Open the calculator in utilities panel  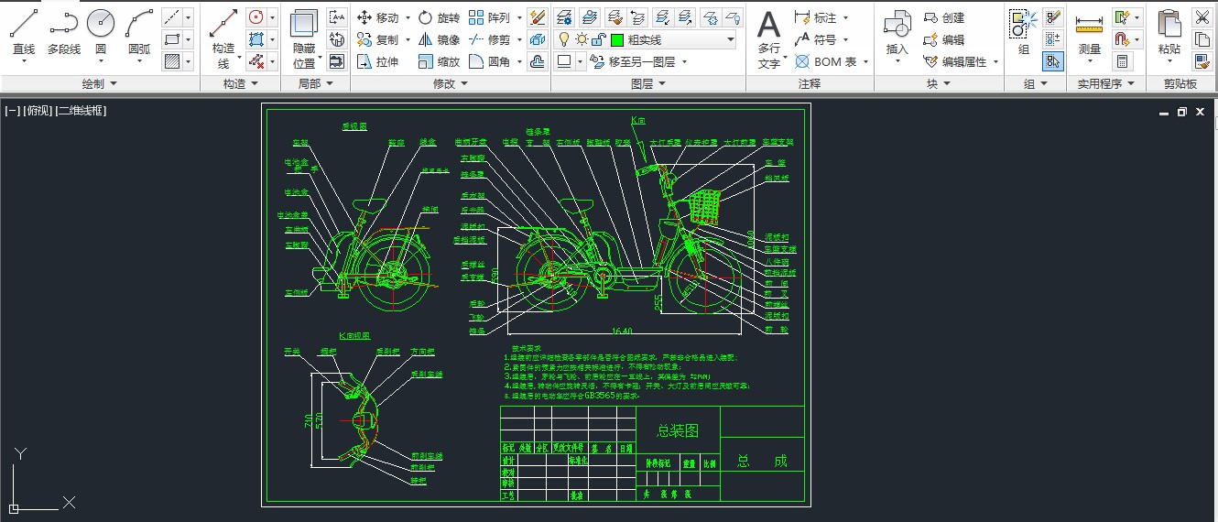1122,61
